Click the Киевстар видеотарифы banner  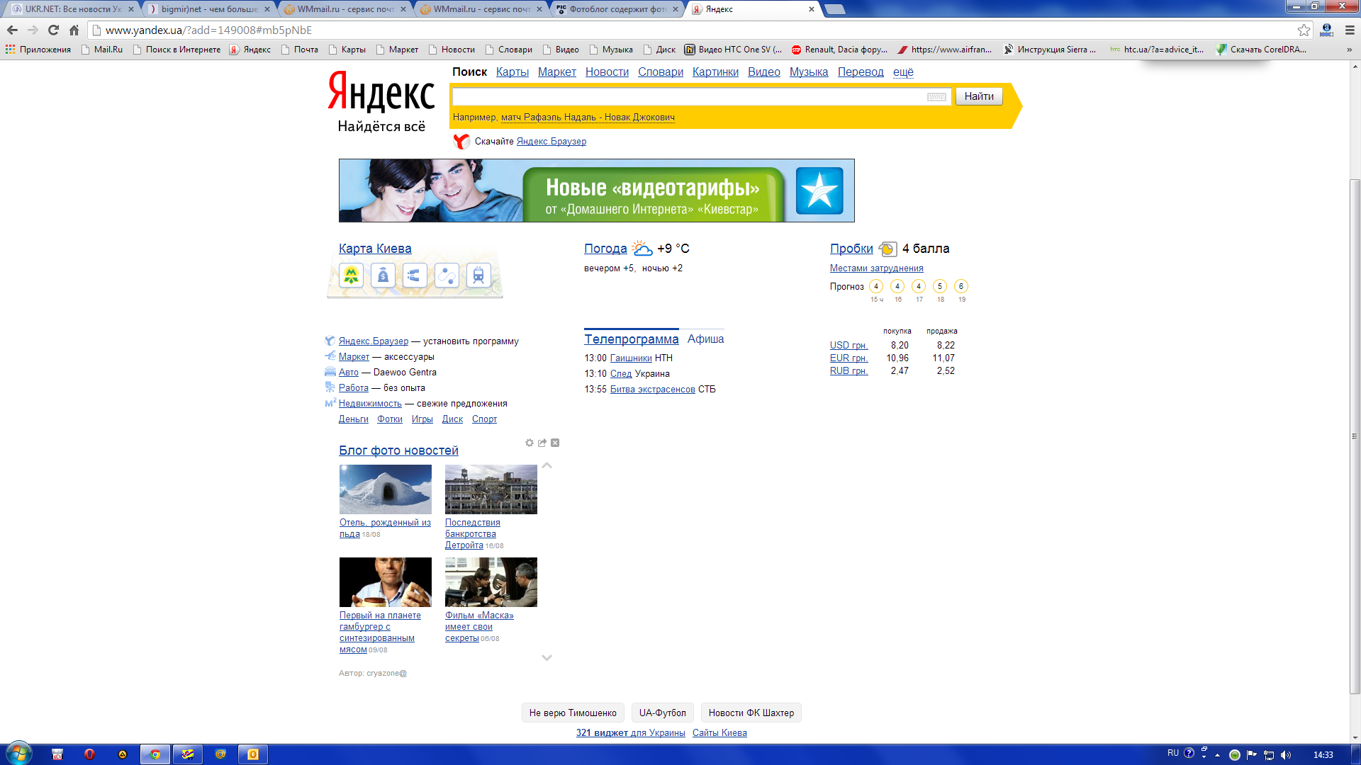[x=597, y=191]
